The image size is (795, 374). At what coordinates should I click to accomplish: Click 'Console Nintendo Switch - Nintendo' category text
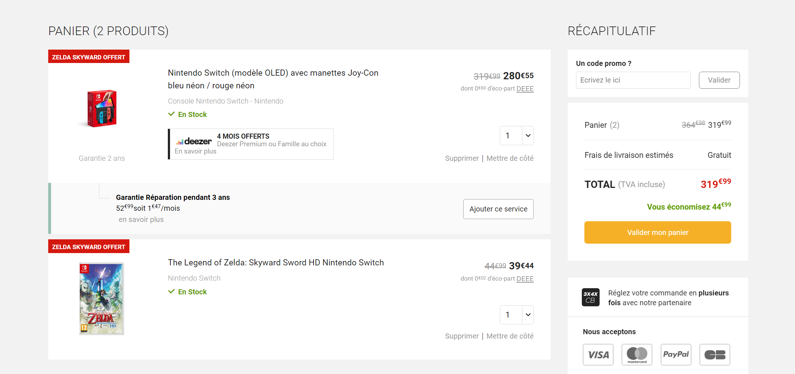[225, 101]
